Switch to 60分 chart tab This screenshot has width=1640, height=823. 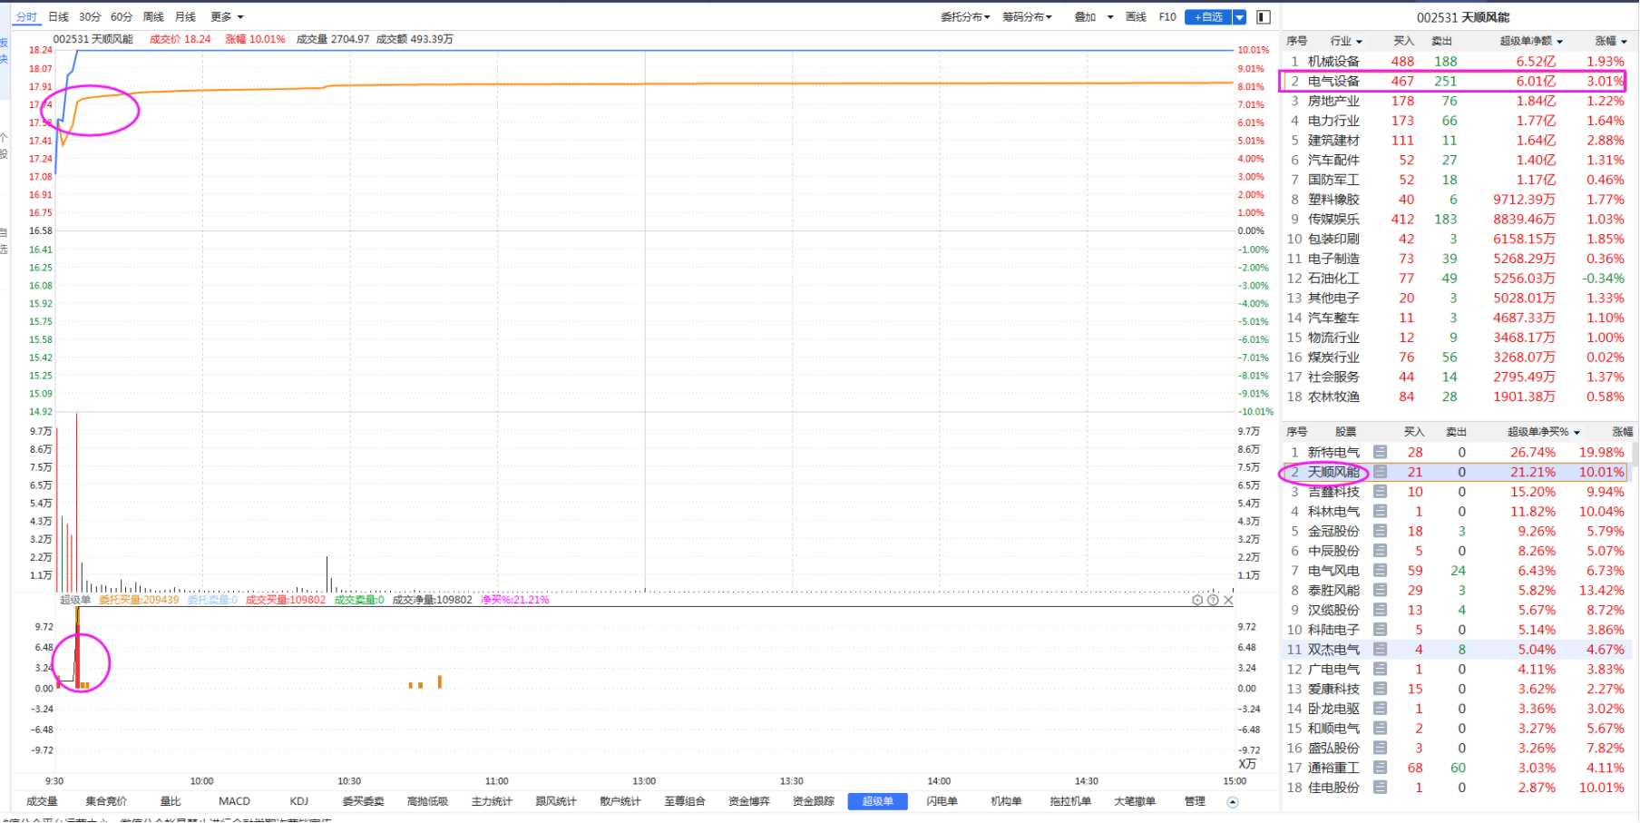(122, 16)
